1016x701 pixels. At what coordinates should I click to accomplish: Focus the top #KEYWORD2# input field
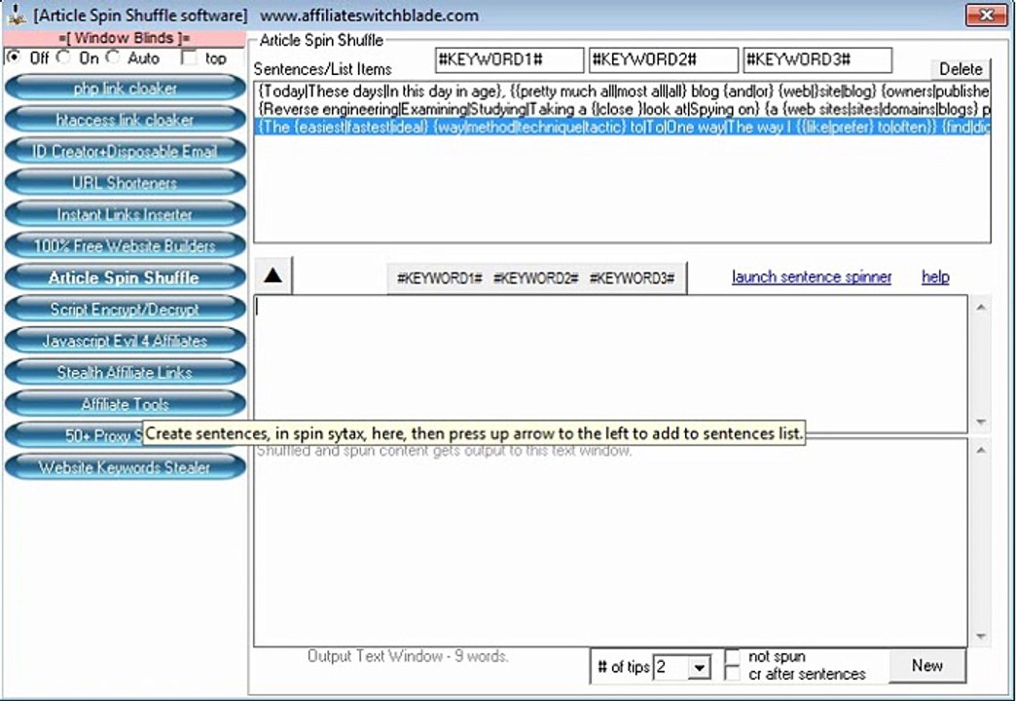click(664, 60)
